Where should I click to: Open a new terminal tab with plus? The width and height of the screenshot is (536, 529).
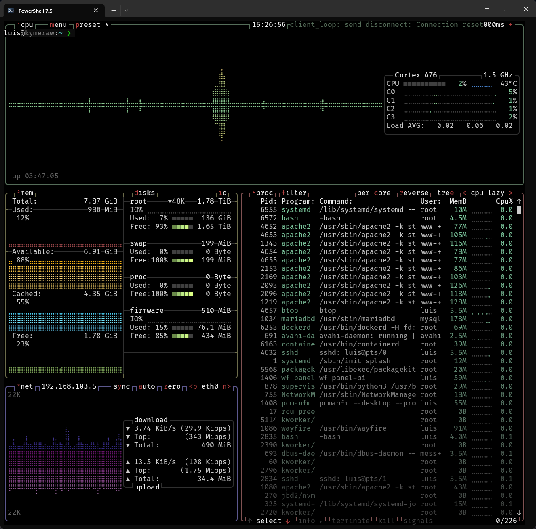(x=114, y=10)
